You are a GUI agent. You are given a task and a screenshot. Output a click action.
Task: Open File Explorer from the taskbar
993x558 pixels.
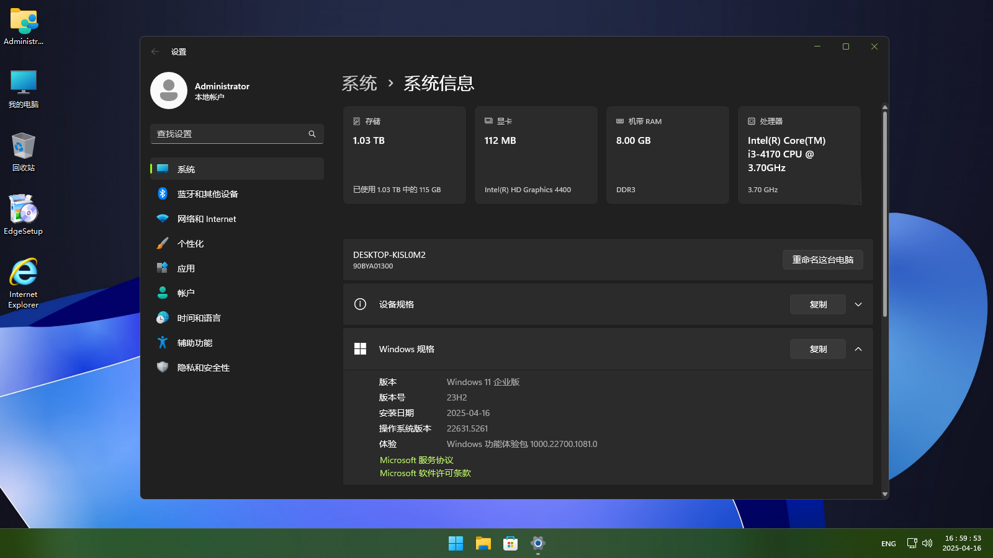coord(483,544)
